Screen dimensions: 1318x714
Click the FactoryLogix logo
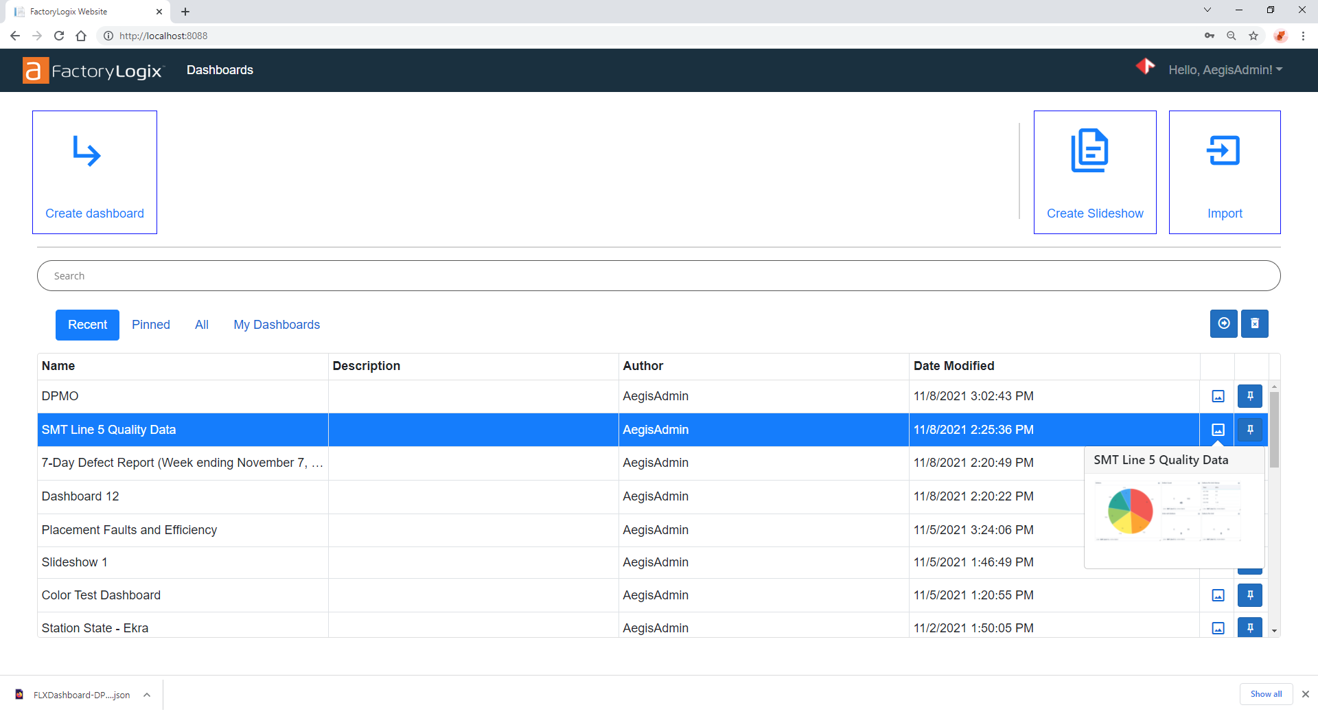(x=93, y=70)
